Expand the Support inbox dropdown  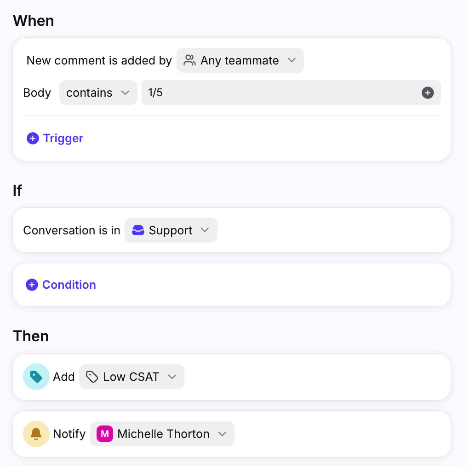click(x=171, y=230)
